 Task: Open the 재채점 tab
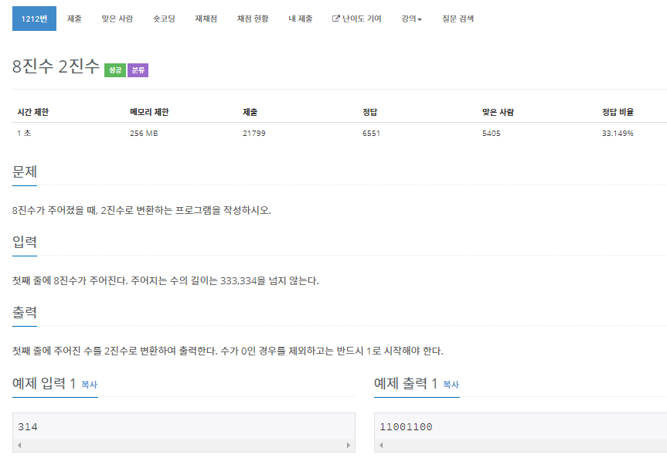coord(206,19)
